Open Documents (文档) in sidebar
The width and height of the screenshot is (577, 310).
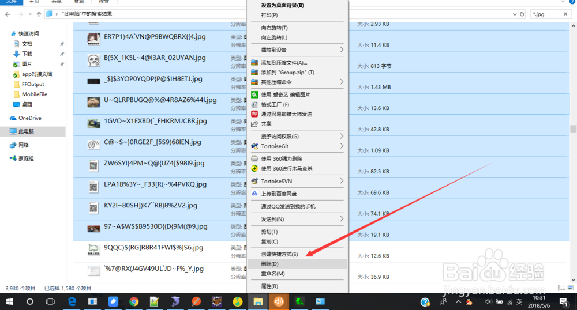(27, 44)
